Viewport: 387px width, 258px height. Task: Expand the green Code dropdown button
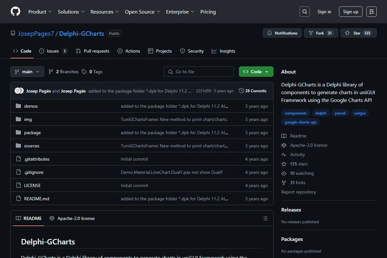coord(256,72)
